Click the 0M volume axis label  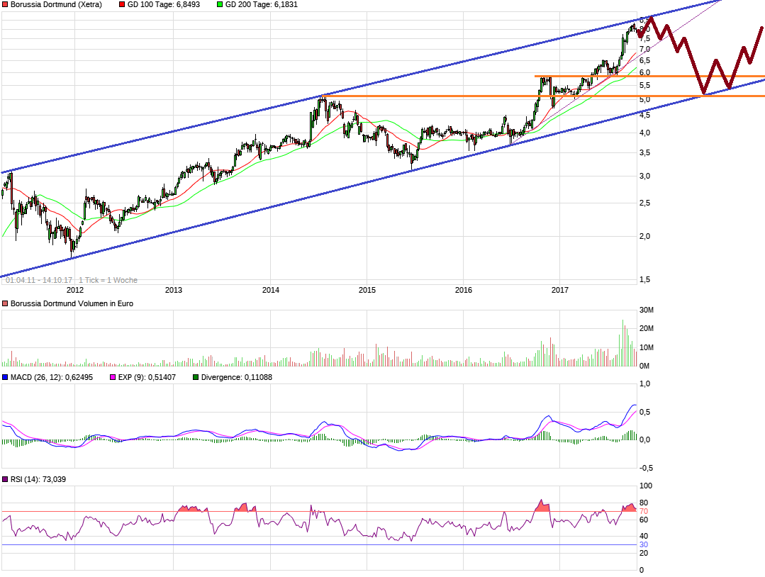pos(644,366)
